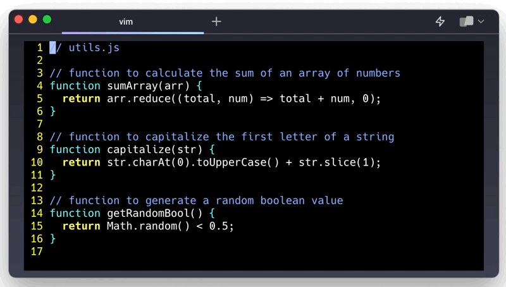Click the str.slice(1) expression
Viewport: 506px width, 287px height.
[339, 162]
